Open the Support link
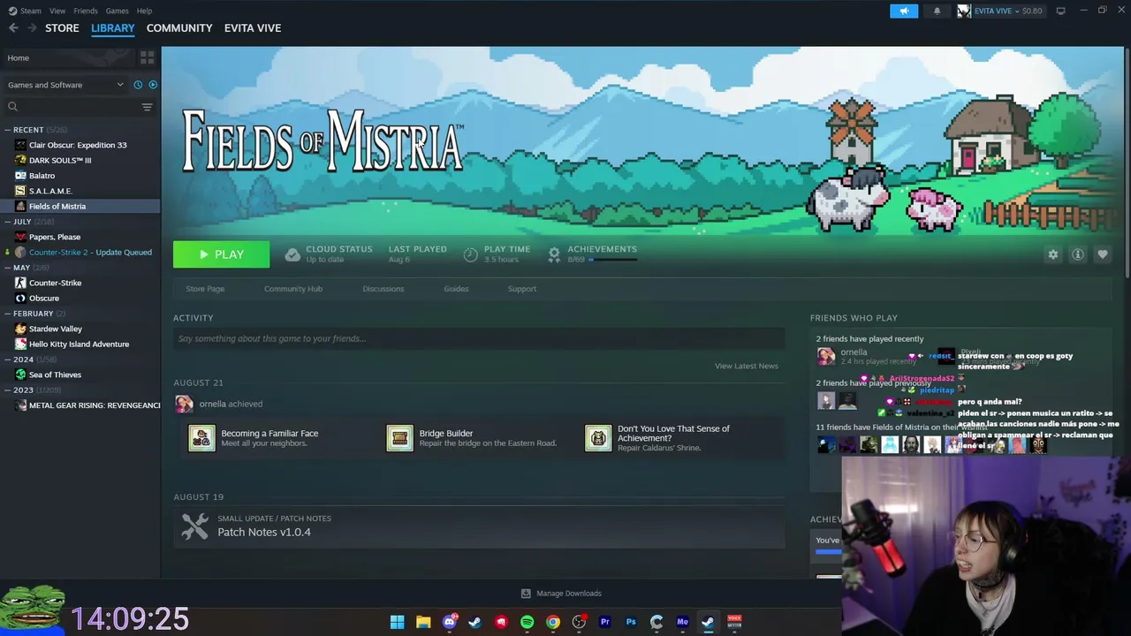This screenshot has height=636, width=1131. coord(522,289)
